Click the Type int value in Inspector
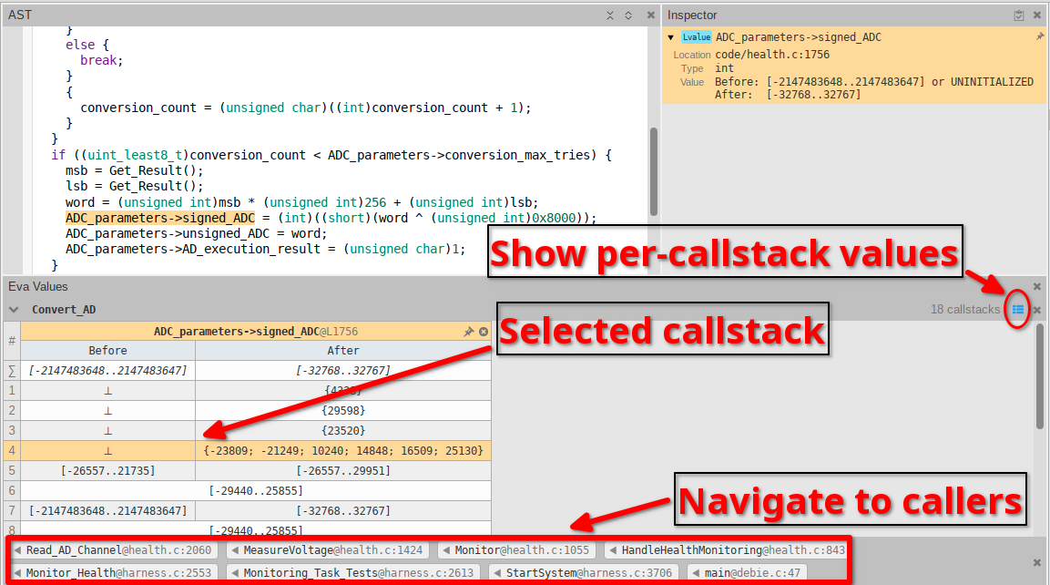Image resolution: width=1050 pixels, height=585 pixels. [724, 68]
